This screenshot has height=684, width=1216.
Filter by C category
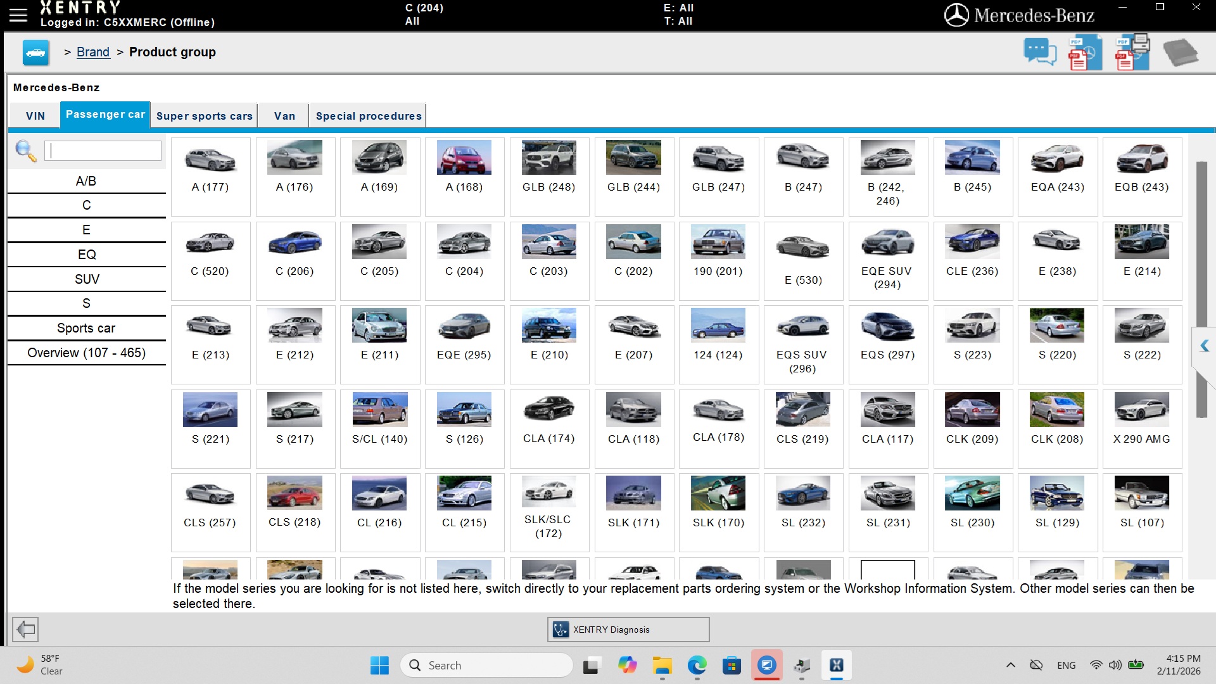tap(86, 205)
